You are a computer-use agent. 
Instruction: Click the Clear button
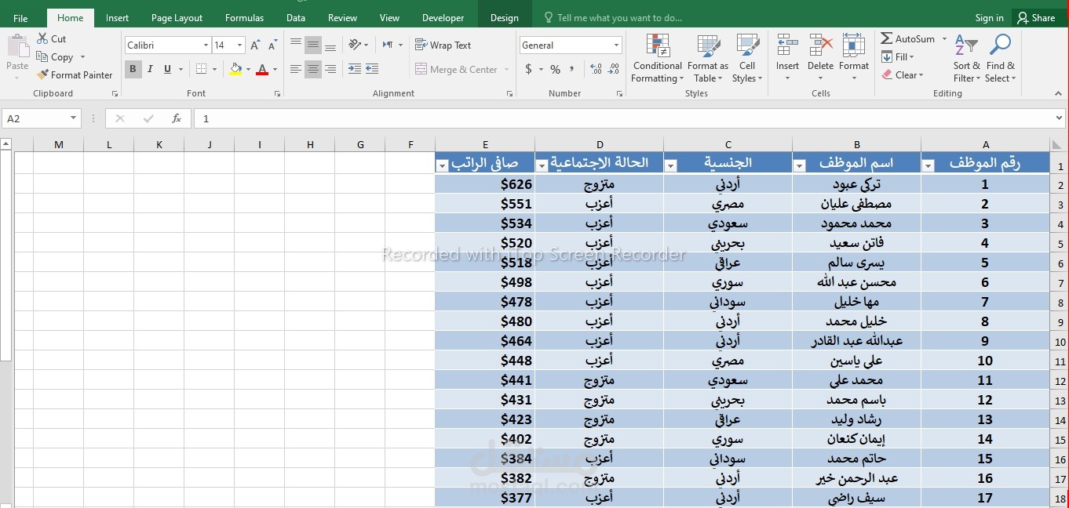point(903,74)
